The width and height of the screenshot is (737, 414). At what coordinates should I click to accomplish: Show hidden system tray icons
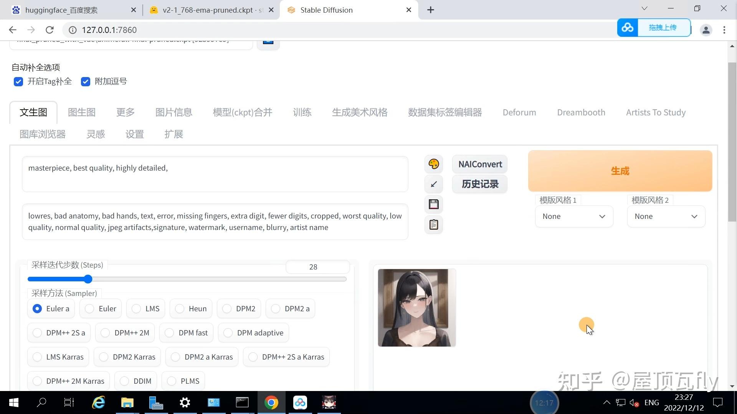point(606,402)
